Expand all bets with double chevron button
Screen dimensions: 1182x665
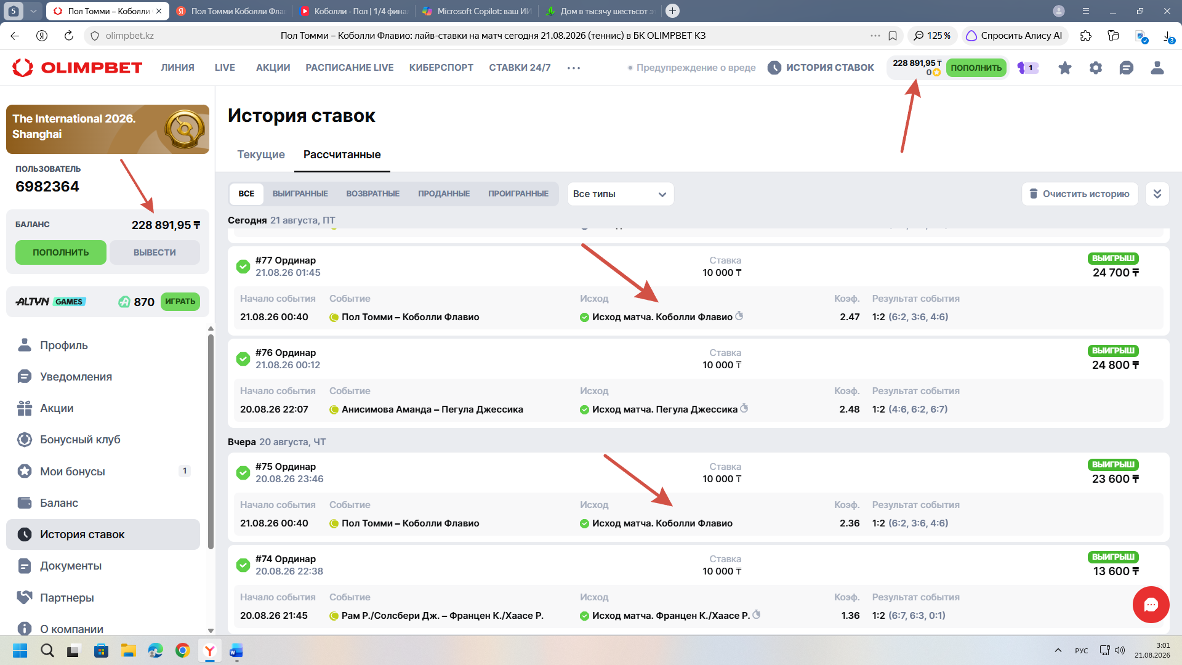pyautogui.click(x=1157, y=194)
